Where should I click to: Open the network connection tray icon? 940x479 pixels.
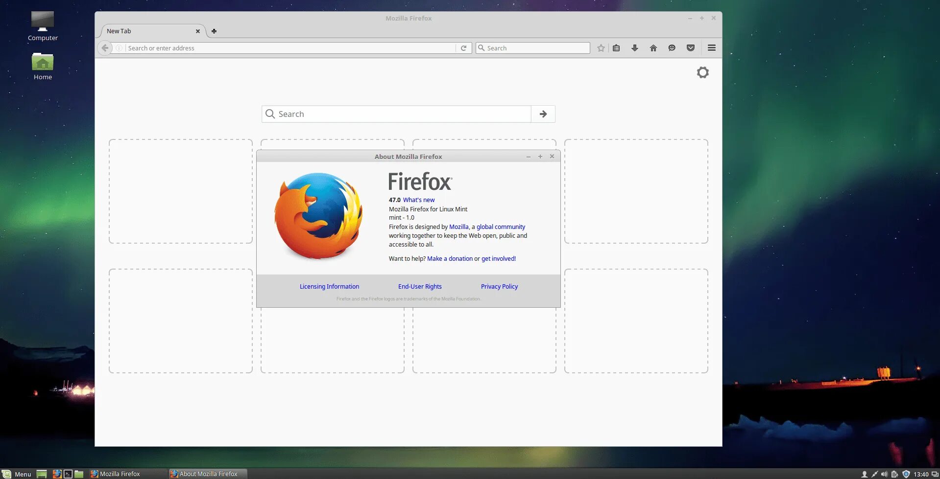[874, 474]
